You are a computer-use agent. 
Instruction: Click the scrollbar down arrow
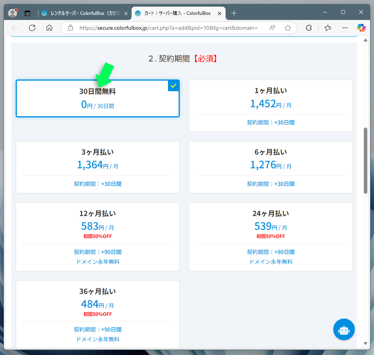coord(365,343)
